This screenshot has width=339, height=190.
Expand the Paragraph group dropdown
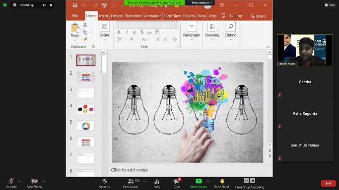pos(192,40)
